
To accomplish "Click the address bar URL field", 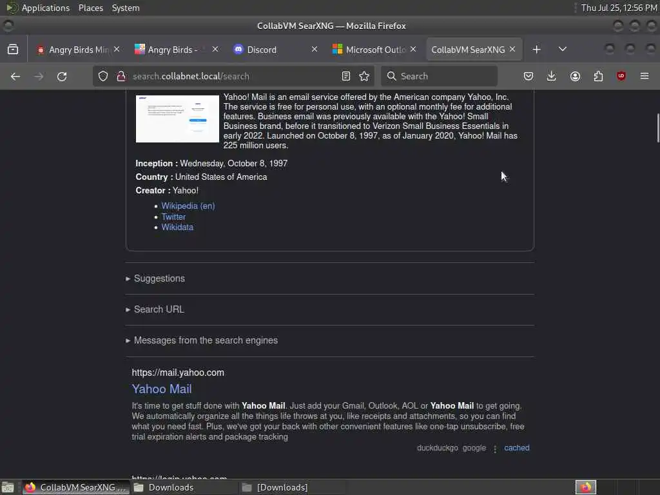I will pos(233,76).
